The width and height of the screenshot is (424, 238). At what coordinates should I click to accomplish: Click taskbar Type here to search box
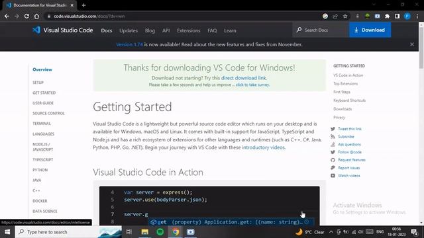click(x=69, y=232)
